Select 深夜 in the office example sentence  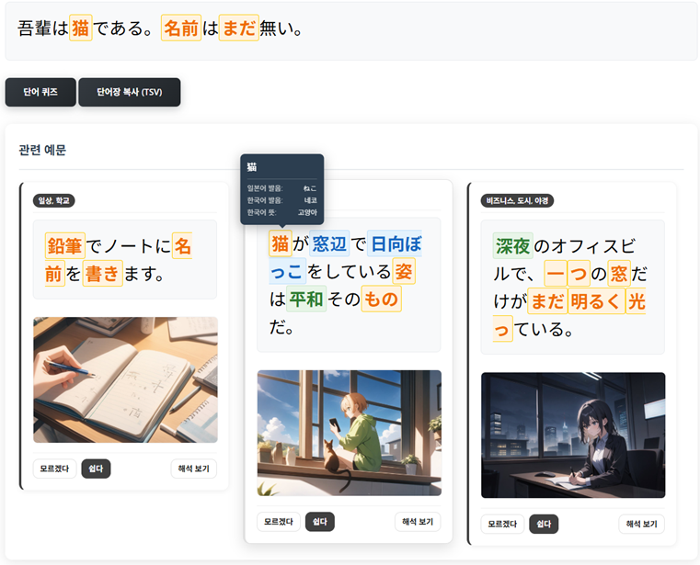pos(513,245)
